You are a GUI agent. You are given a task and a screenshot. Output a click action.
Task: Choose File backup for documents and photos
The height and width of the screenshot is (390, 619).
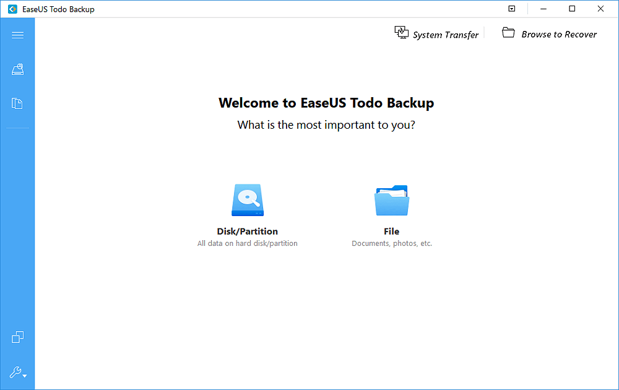click(391, 231)
